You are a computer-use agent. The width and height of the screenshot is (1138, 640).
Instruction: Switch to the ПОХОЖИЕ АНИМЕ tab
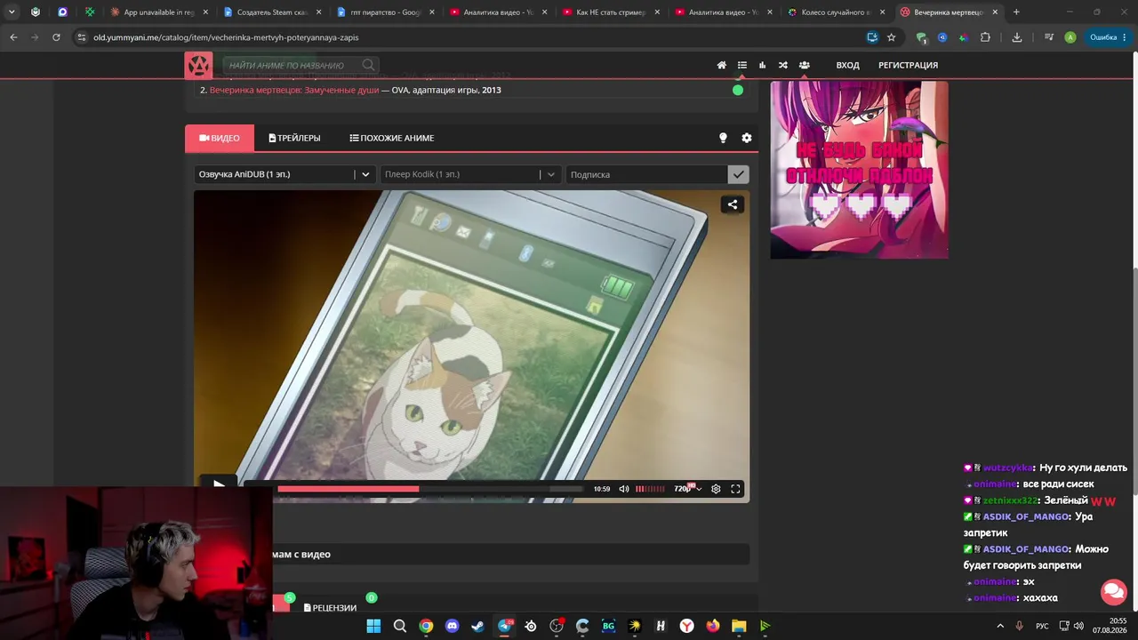point(392,138)
